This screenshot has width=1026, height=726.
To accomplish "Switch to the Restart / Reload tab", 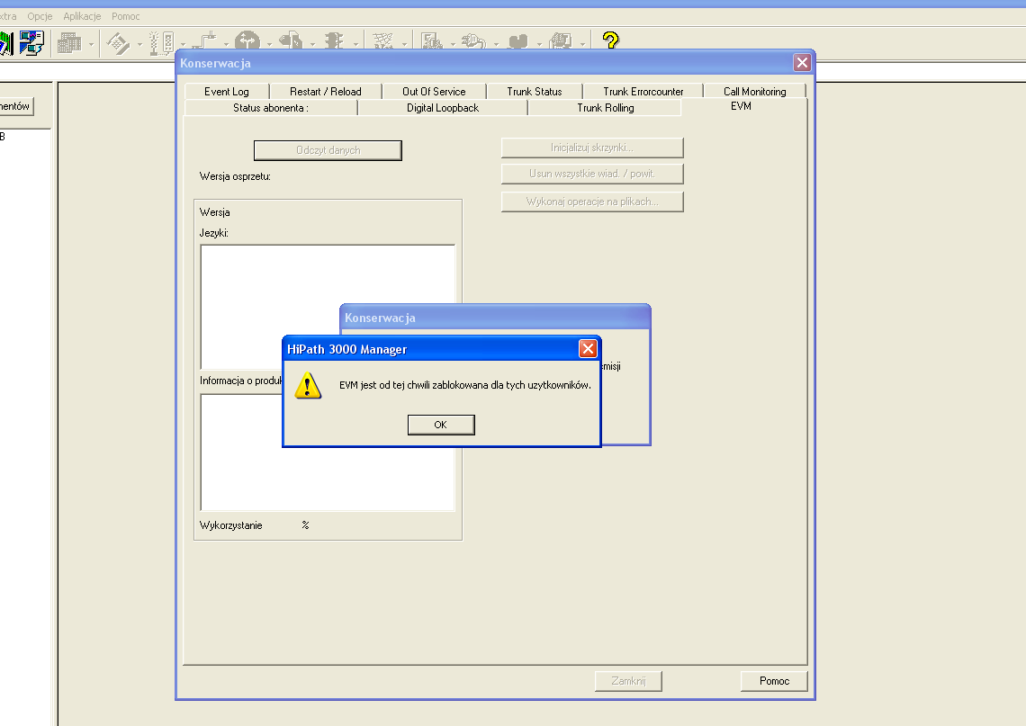I will [325, 92].
